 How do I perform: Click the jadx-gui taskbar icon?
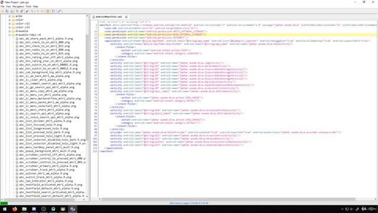click(x=72, y=209)
